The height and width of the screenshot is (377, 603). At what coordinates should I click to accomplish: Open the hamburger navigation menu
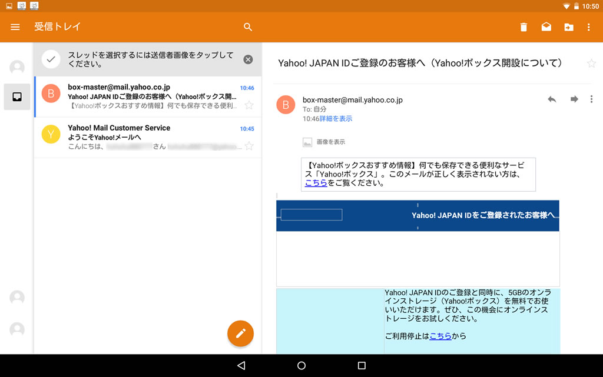click(15, 27)
